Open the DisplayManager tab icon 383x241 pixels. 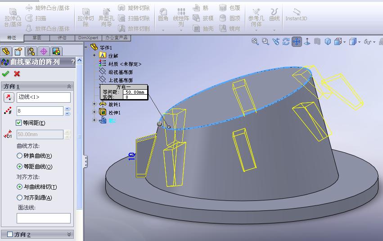(x=56, y=51)
